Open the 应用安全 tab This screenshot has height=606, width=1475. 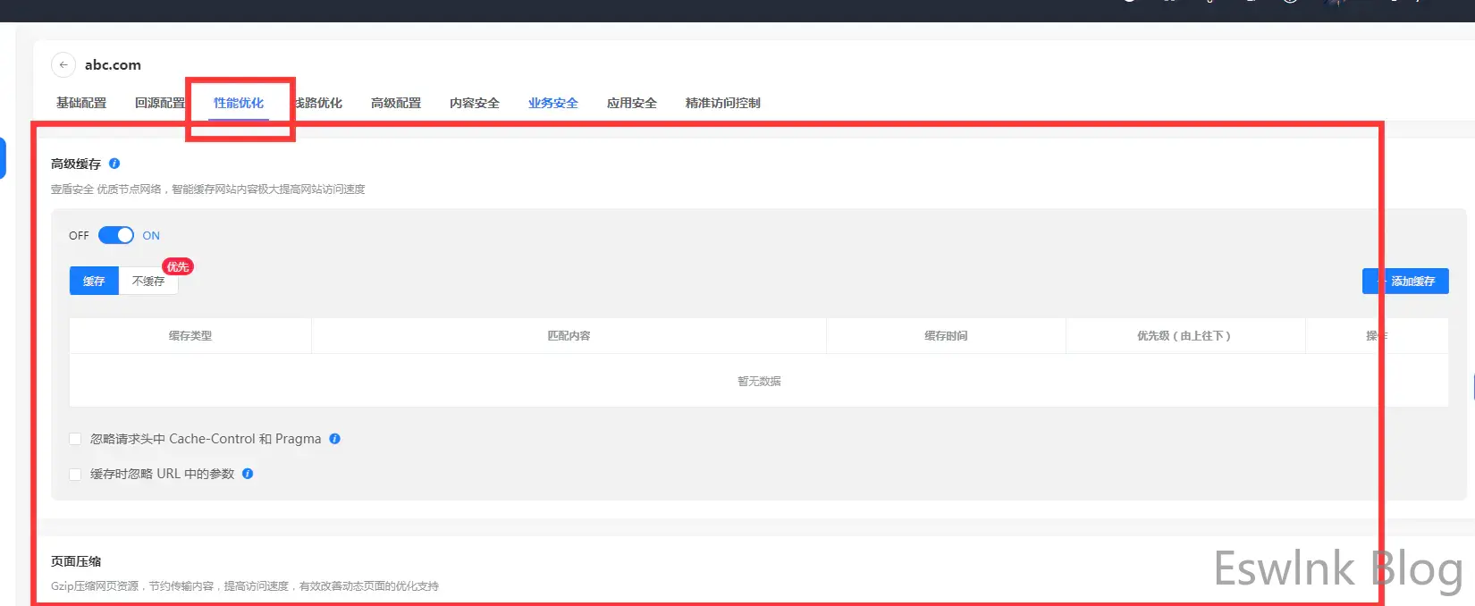point(632,103)
